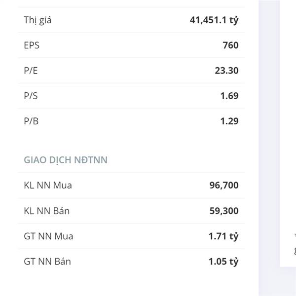Select the P/E value 23.30
The width and height of the screenshot is (296, 296).
point(226,71)
